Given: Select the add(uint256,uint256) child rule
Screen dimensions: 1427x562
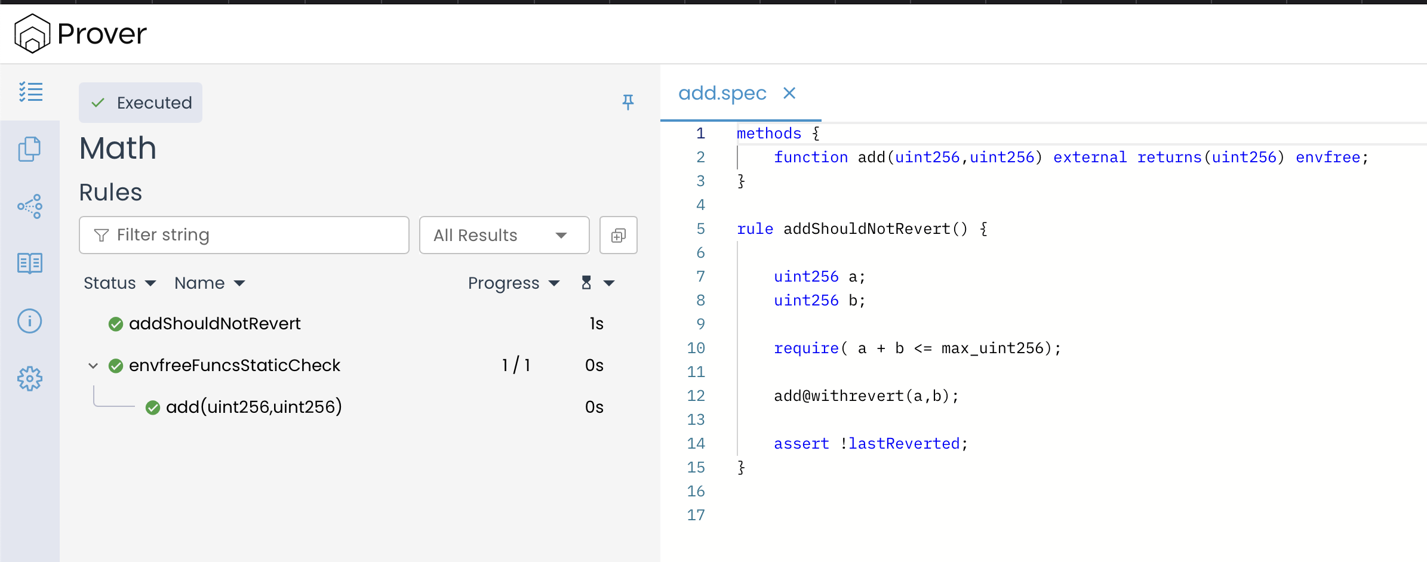Looking at the screenshot, I should (x=253, y=407).
